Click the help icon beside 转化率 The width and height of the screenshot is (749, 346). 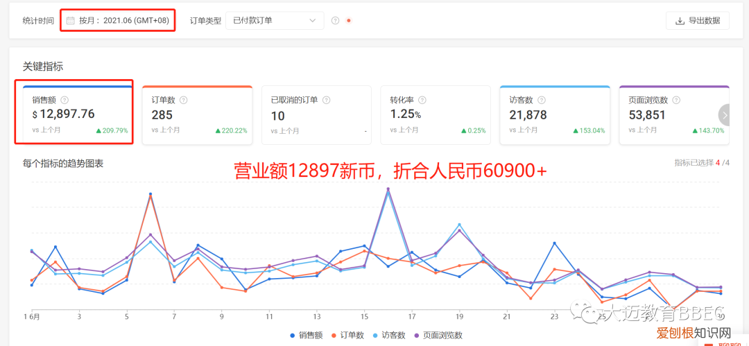(422, 101)
